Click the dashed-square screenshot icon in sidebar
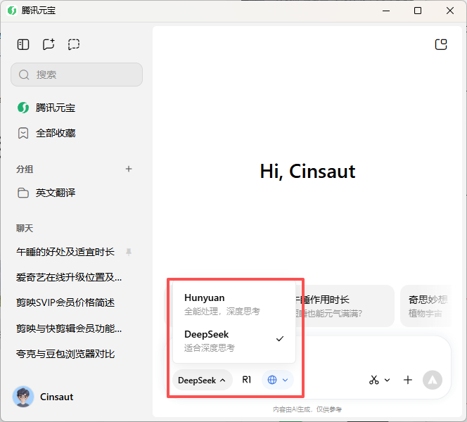The image size is (467, 422). (x=74, y=44)
